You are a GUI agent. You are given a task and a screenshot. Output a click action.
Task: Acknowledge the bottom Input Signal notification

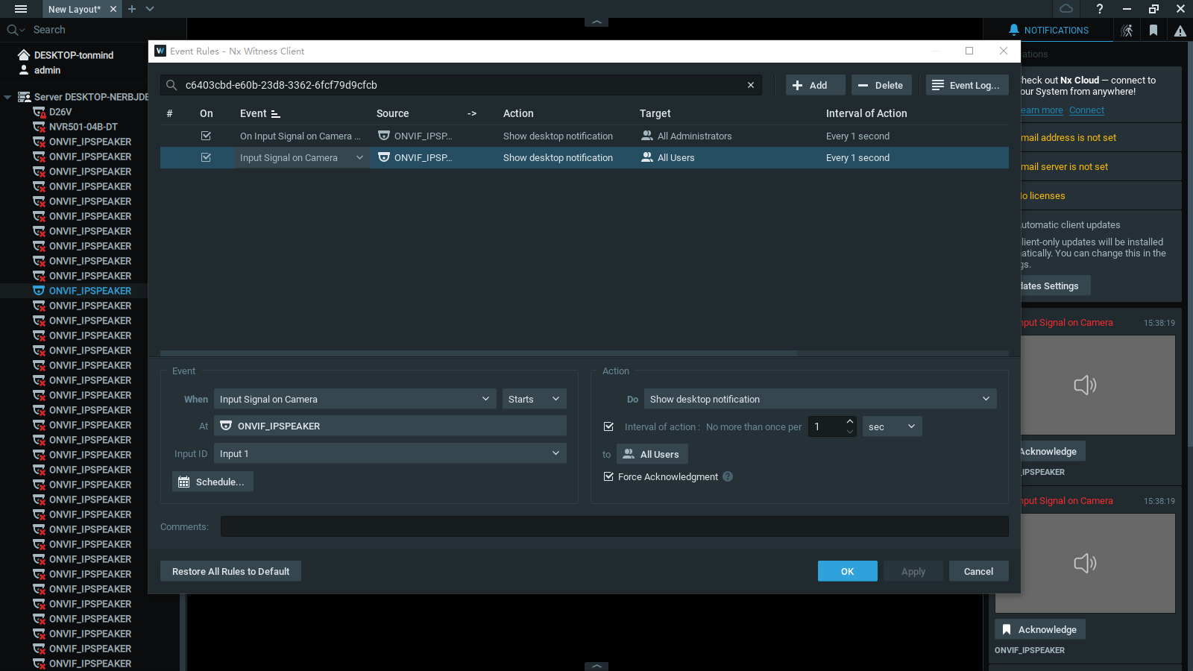(1040, 629)
